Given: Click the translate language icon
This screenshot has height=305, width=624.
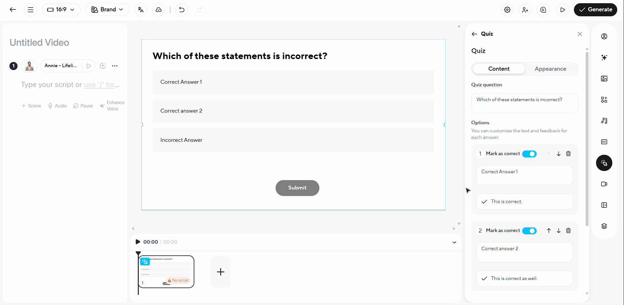Looking at the screenshot, I should [x=141, y=10].
